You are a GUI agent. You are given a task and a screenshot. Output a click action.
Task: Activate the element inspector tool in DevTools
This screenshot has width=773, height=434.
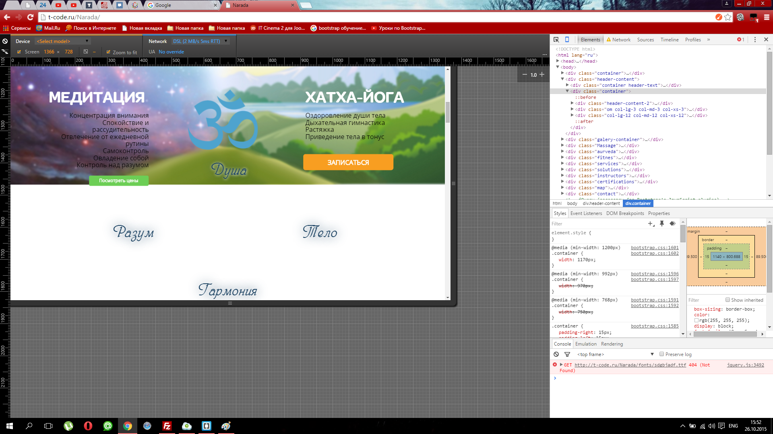click(556, 39)
